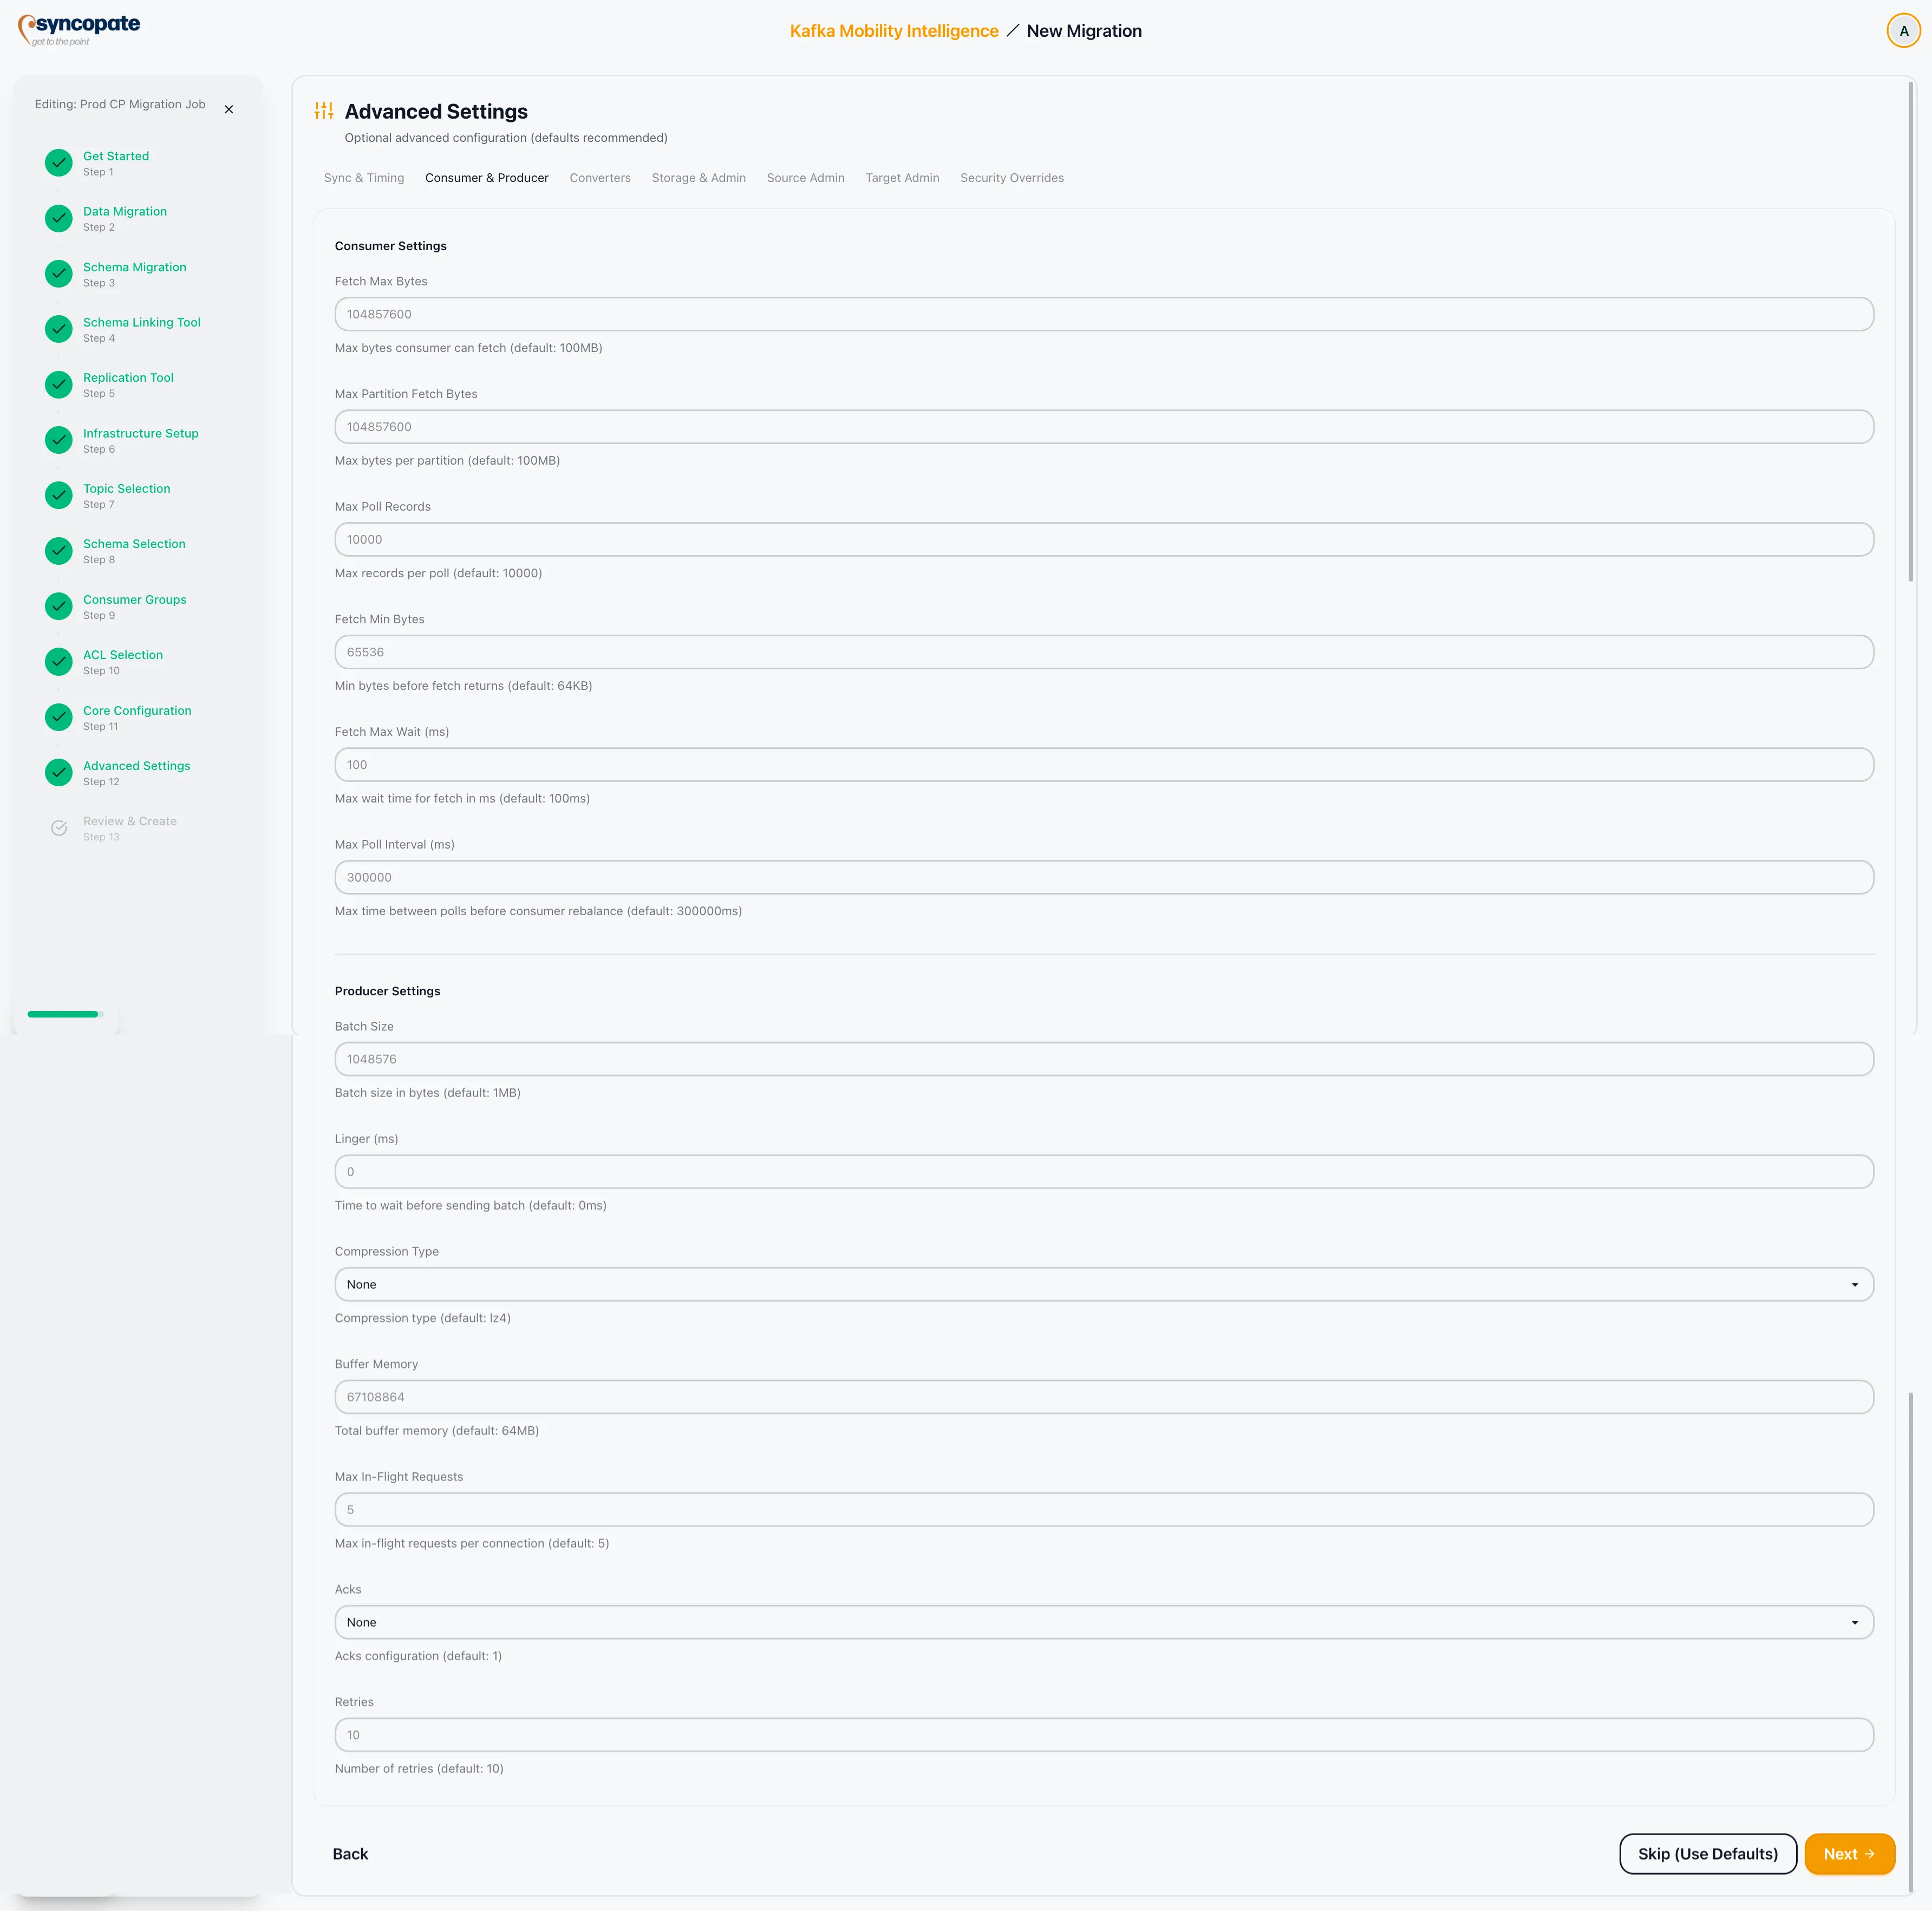Click the Fetch Max Bytes input field
This screenshot has height=1911, width=1932.
pyautogui.click(x=1100, y=313)
